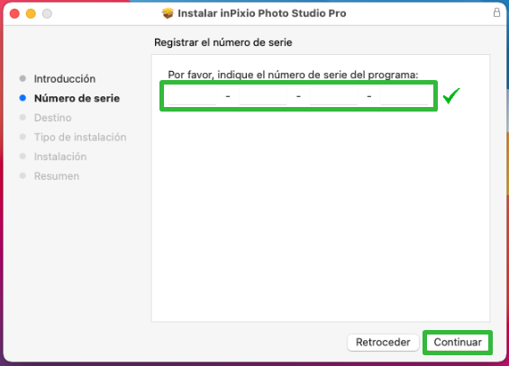Focus the second serial number field

(263, 96)
